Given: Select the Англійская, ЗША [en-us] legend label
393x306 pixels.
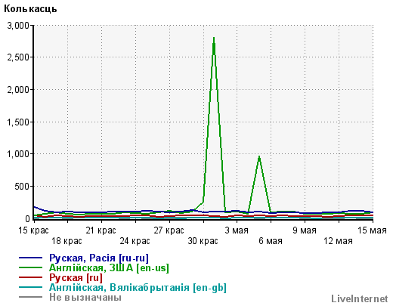Looking at the screenshot, I should [109, 268].
